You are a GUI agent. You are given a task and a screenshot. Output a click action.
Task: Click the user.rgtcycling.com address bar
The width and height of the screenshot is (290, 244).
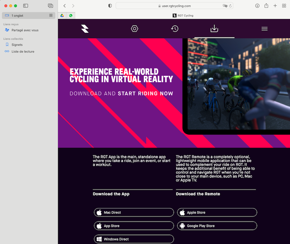174,6
